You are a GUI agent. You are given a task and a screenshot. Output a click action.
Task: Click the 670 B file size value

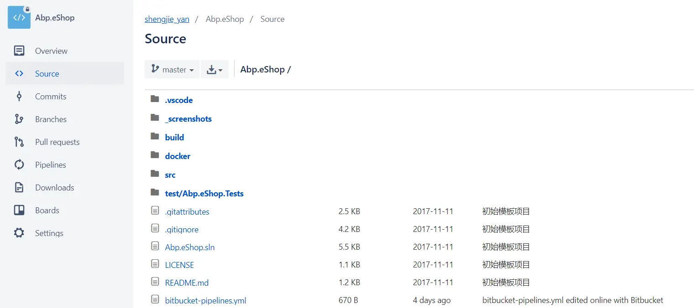coord(348,300)
